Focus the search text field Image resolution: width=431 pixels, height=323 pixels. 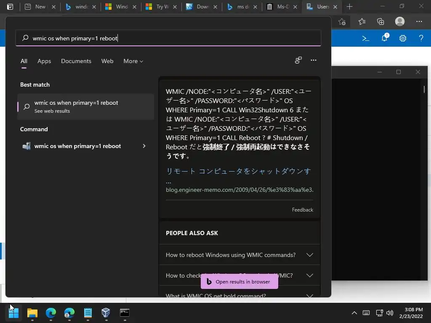click(168, 38)
